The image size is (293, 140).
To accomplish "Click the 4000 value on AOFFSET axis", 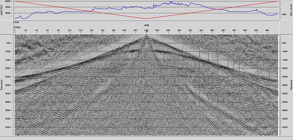I will tap(8, 7).
